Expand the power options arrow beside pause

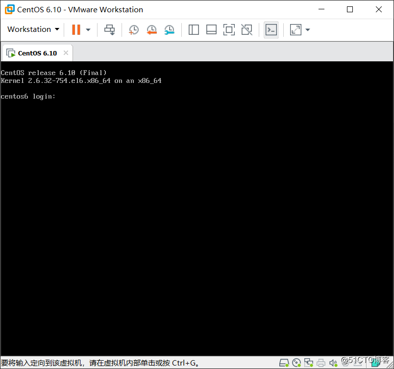click(x=88, y=29)
